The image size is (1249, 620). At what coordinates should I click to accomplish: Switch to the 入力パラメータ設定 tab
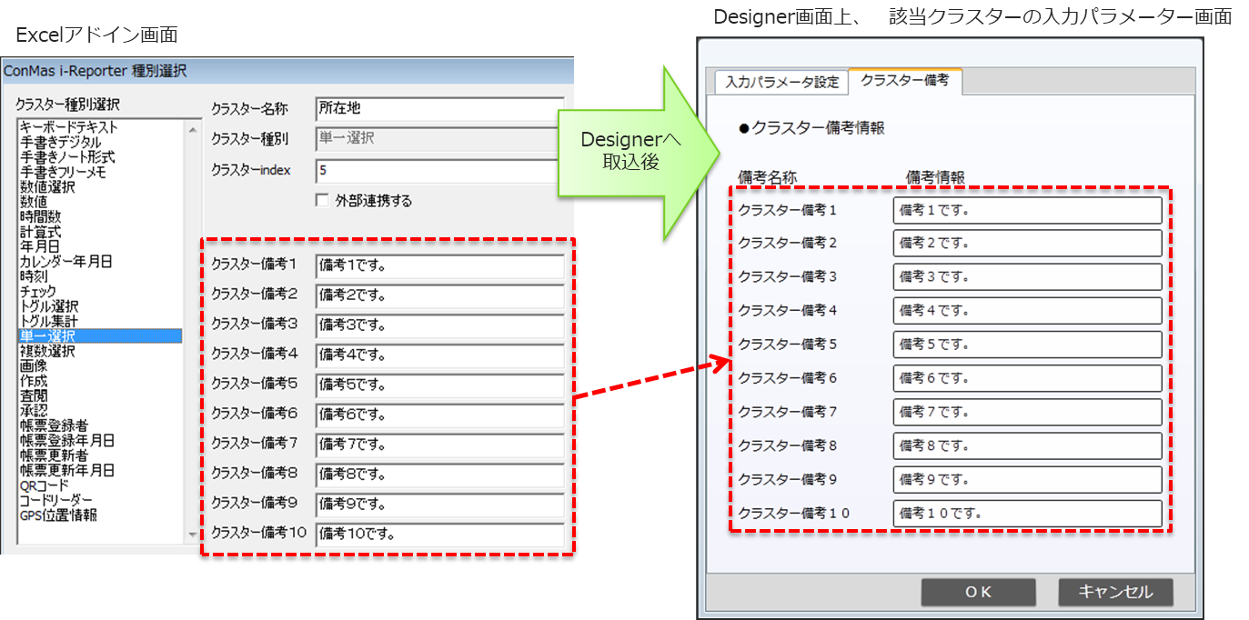coord(781,82)
